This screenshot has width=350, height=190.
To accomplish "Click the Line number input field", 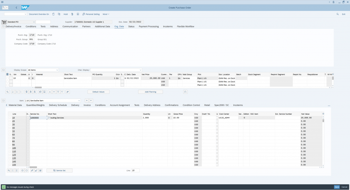I will point(135,171).
